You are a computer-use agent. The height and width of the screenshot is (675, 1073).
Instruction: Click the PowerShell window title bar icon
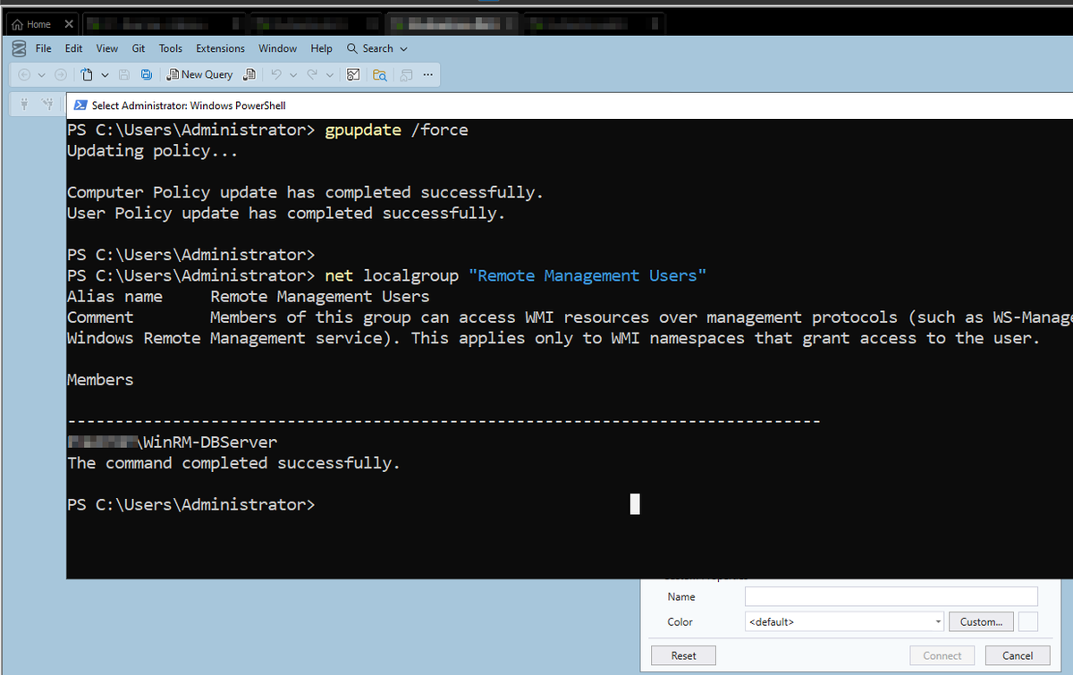click(80, 105)
